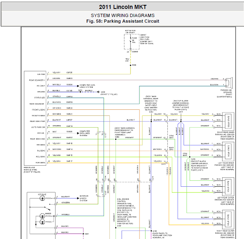Click the 'FUSE' label in the junction box
Image resolution: width=244 pixels, height=239 pixels.
coord(135,38)
